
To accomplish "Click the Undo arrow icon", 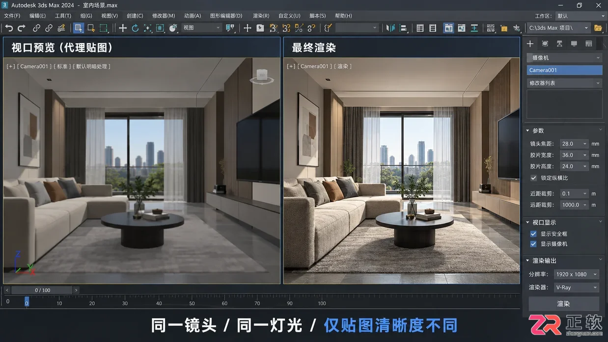I will tap(9, 28).
